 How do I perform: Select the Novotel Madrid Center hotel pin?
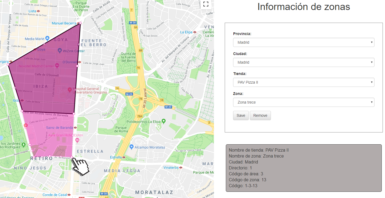[x=57, y=66]
